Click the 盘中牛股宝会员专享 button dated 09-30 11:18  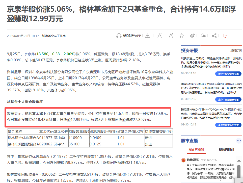coord(228,74)
